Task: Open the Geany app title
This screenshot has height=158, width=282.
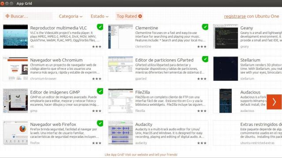Action: pos(247,28)
